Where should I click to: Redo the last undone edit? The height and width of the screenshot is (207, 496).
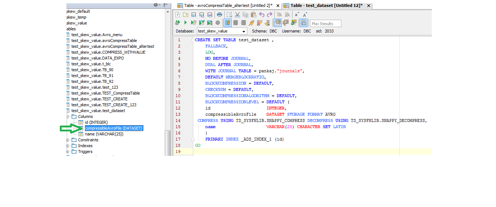(x=270, y=15)
